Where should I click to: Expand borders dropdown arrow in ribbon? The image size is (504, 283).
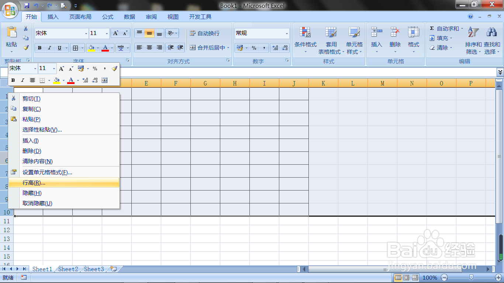tap(82, 48)
